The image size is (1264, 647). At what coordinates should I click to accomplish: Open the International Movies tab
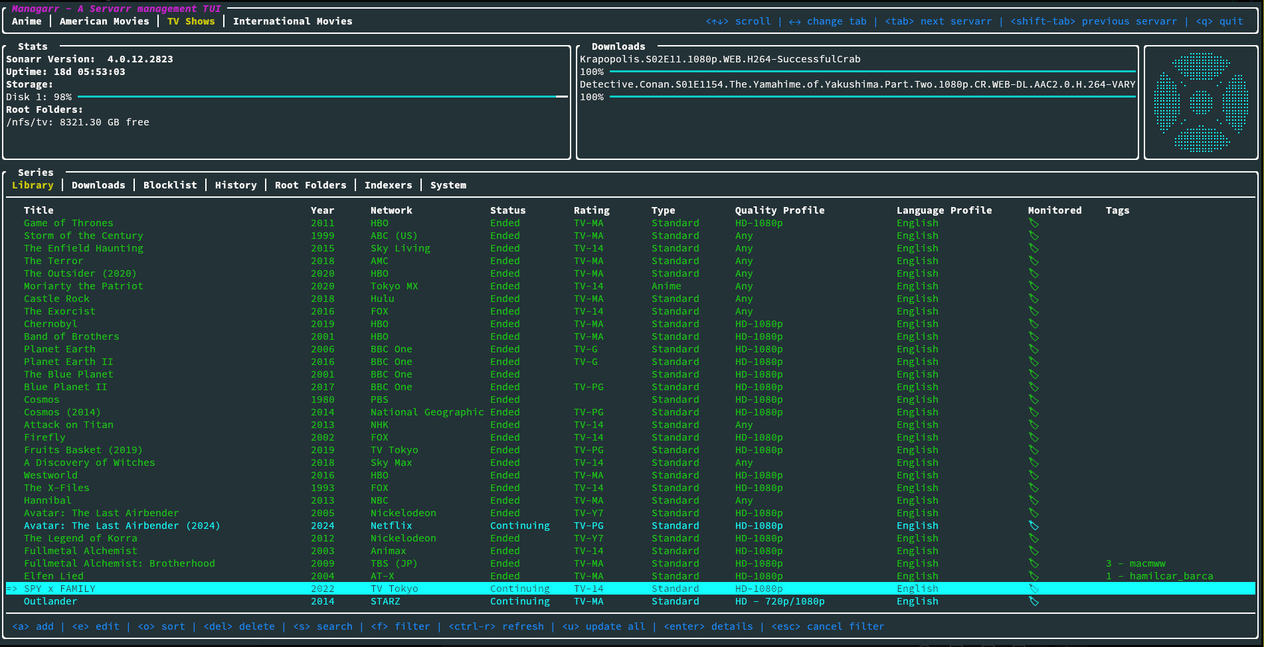(292, 21)
